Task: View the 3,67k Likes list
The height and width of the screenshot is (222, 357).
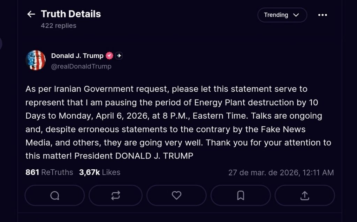Action: click(x=99, y=172)
